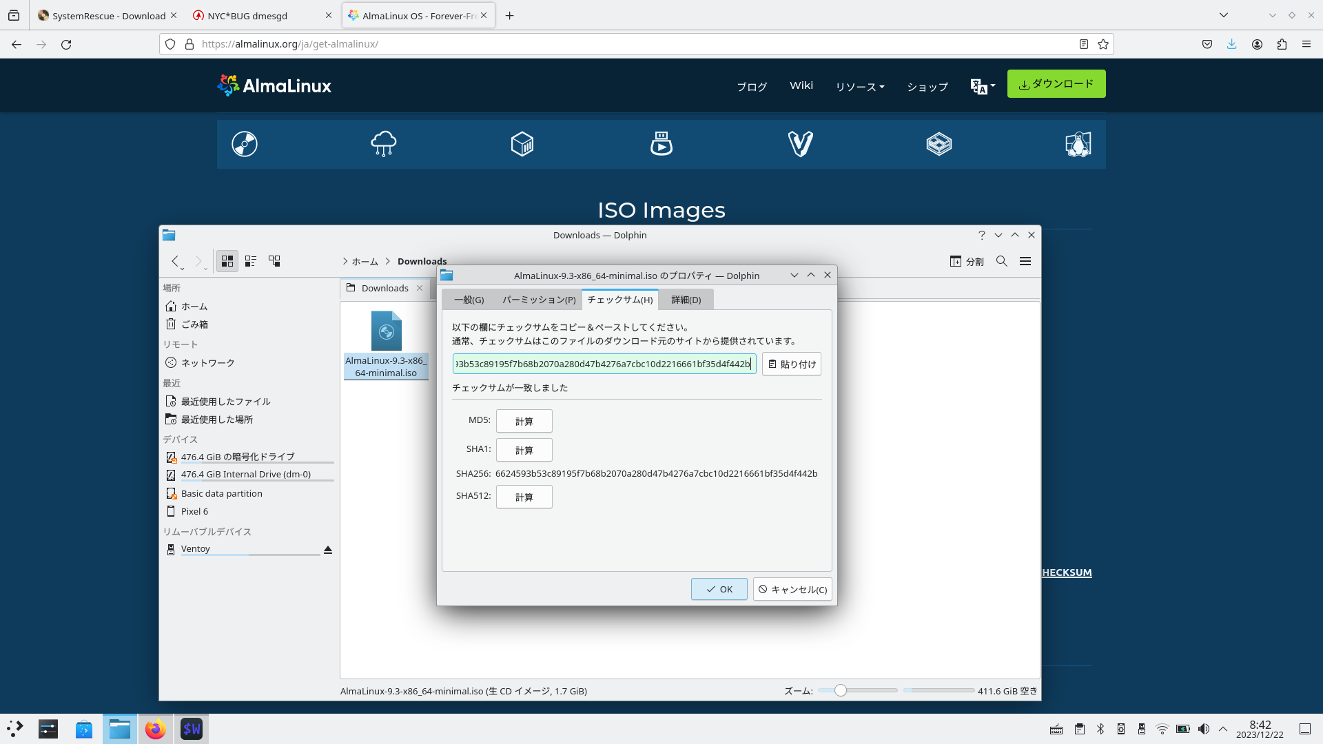This screenshot has height=744, width=1323.
Task: Open ホーム in Dolphin places
Action: click(249, 307)
